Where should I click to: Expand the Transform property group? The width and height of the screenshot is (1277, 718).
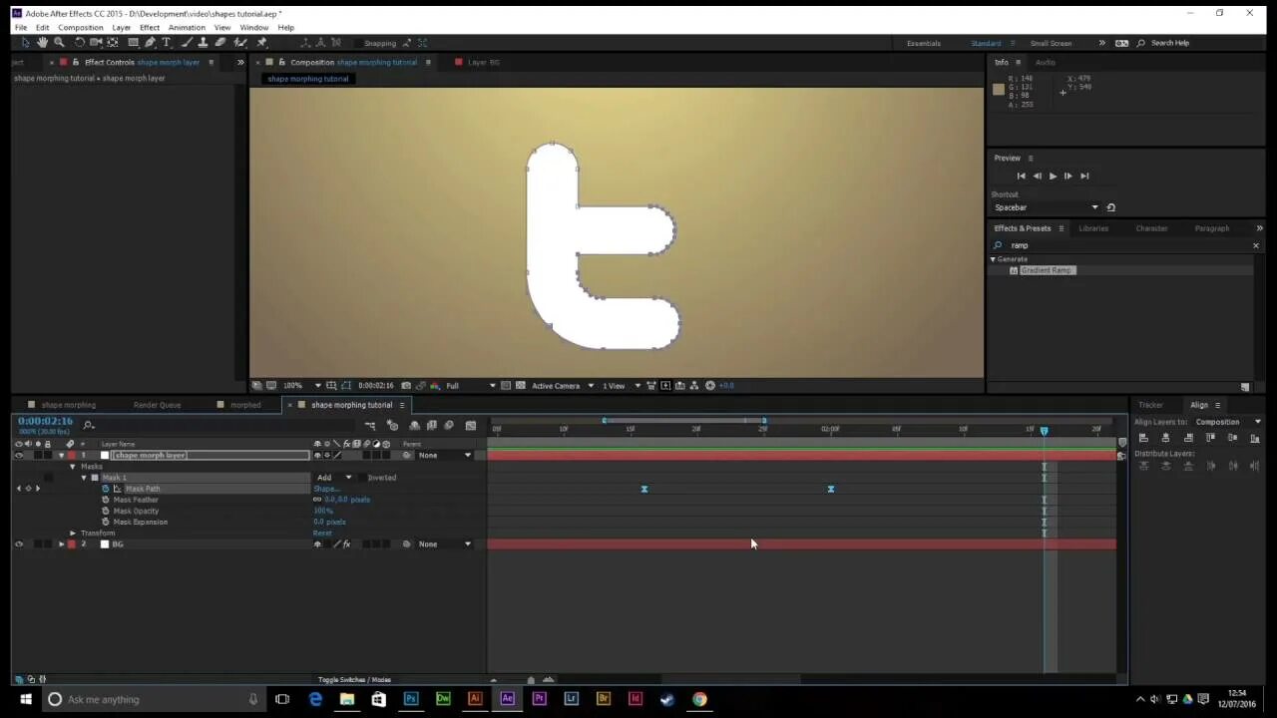[72, 534]
